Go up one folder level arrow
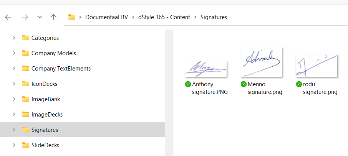 (53, 17)
